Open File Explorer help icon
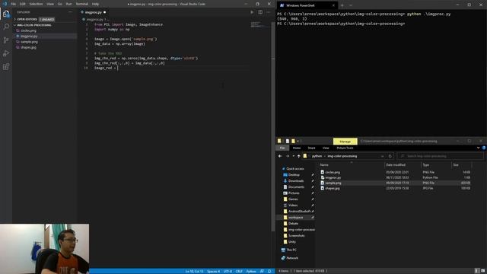 point(484,148)
